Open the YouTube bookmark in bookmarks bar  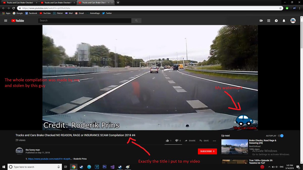45,13
